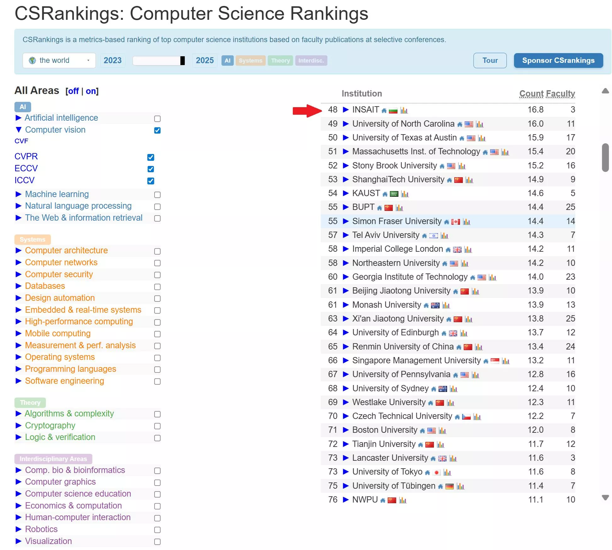This screenshot has width=612, height=550.
Task: Expand the INSAIT faculty list arrow
Action: coord(346,110)
